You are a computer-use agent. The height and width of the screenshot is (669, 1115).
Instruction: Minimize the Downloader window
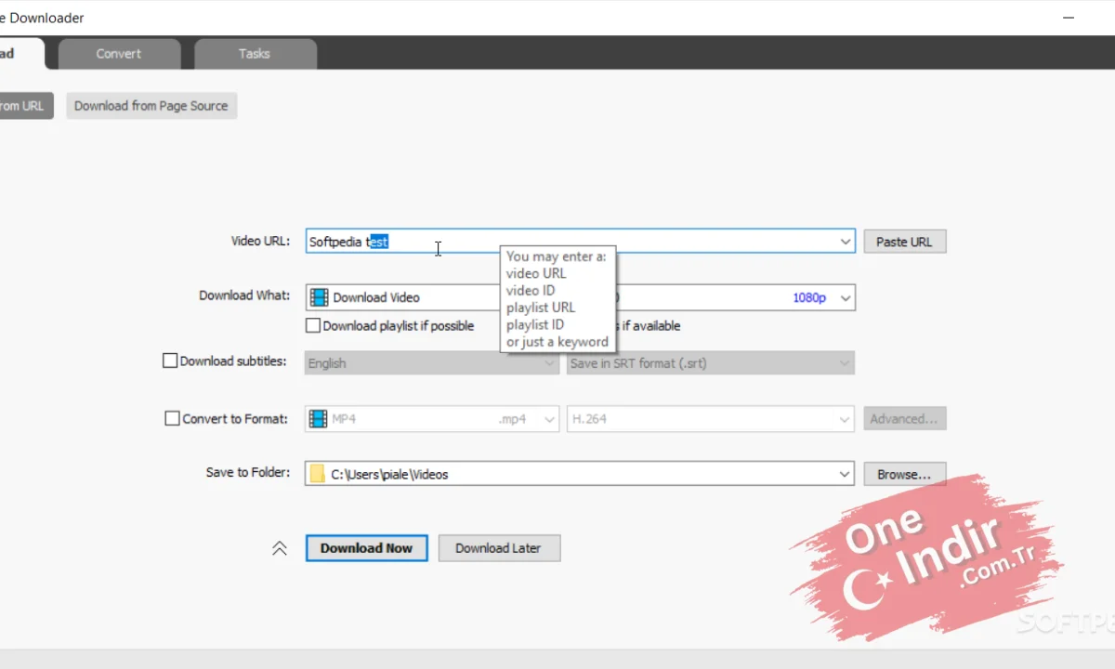point(1070,17)
